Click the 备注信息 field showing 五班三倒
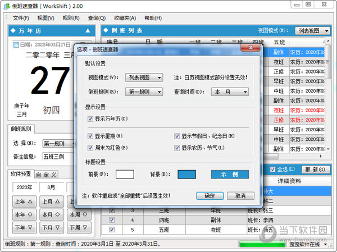 [58, 157]
